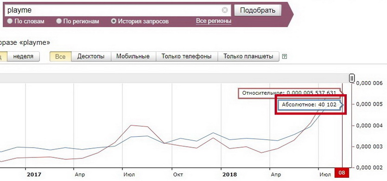Click the 'Относительное' value tooltip
The image size is (387, 181).
click(289, 93)
